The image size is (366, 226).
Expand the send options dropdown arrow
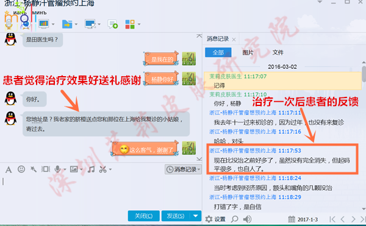196,216
